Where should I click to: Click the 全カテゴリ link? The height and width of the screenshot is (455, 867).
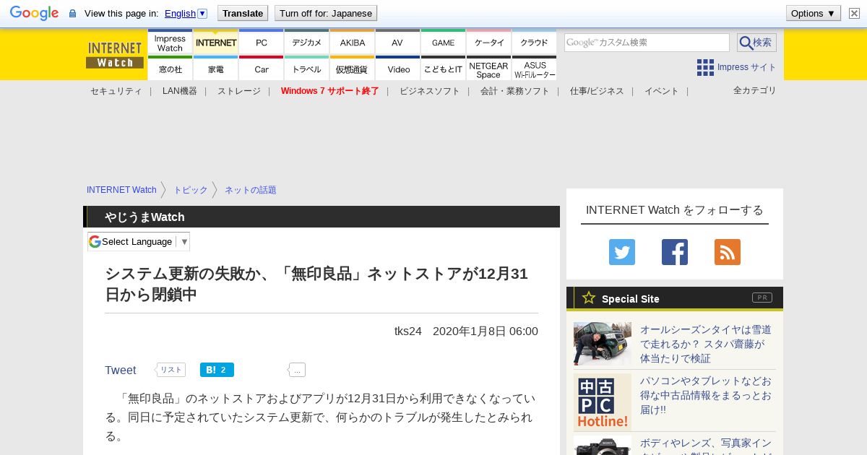tap(755, 90)
